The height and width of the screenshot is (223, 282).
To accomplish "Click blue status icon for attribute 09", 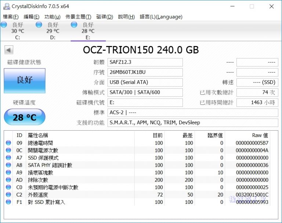I will click(8, 143).
